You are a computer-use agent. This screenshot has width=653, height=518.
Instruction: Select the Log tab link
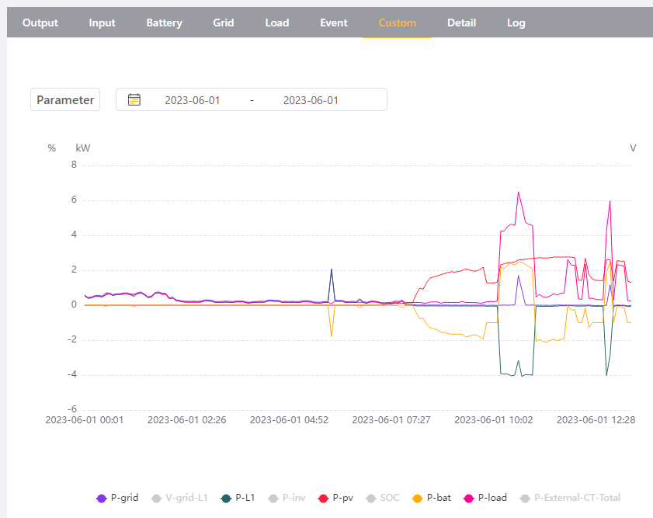[x=516, y=23]
